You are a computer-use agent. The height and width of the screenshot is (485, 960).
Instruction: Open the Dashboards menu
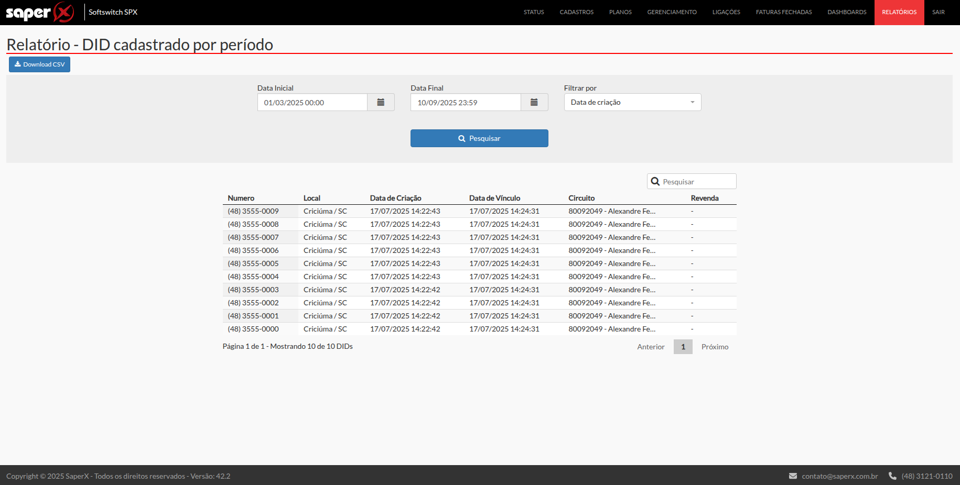pos(847,12)
